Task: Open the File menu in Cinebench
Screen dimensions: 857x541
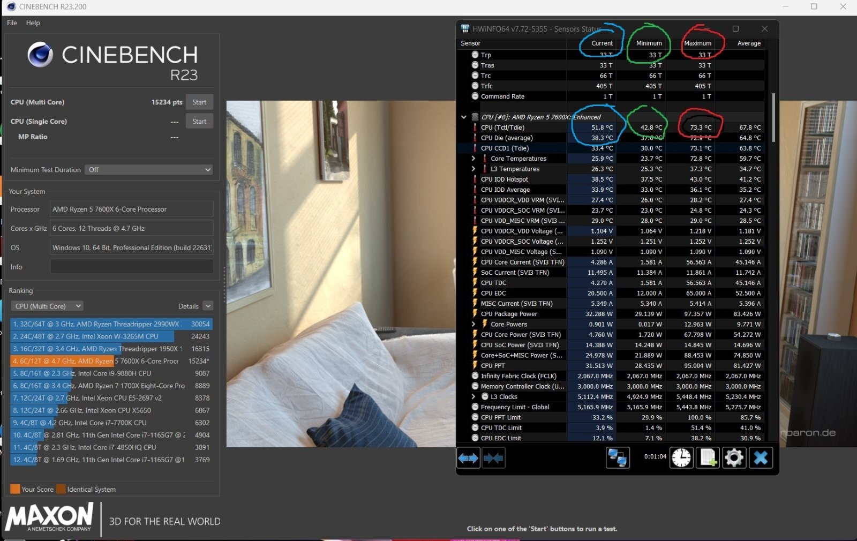Action: pyautogui.click(x=12, y=23)
